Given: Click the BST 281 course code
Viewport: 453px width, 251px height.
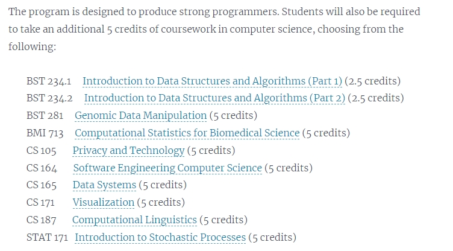Looking at the screenshot, I should pyautogui.click(x=45, y=116).
